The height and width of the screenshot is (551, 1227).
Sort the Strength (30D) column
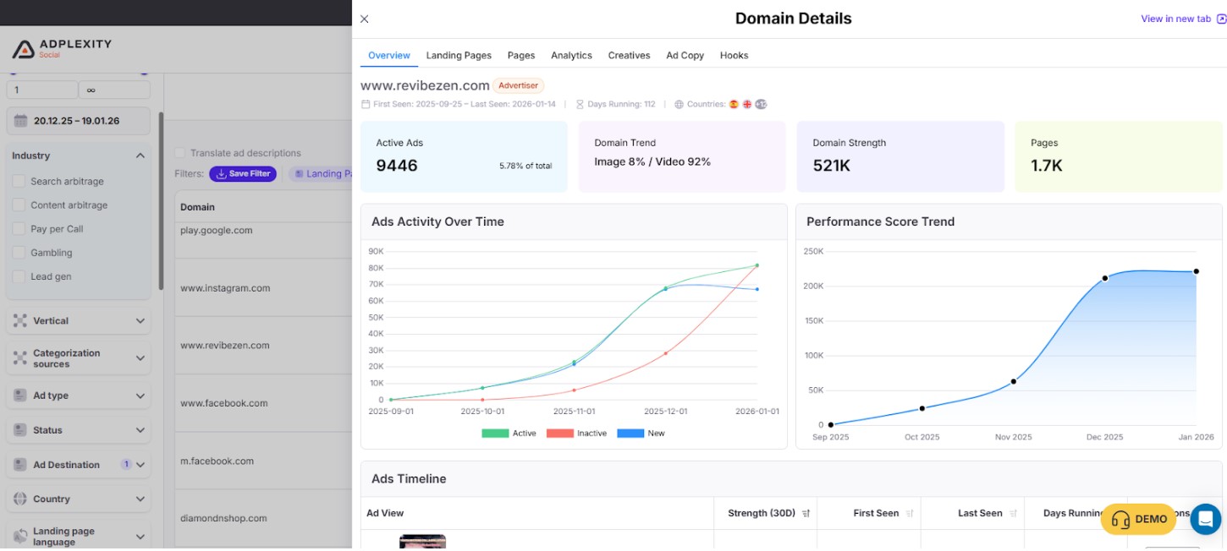pos(804,513)
